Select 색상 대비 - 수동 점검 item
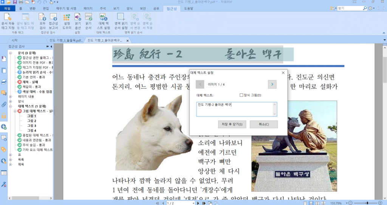Viewport: 387px width, 205px height. pyautogui.click(x=37, y=92)
